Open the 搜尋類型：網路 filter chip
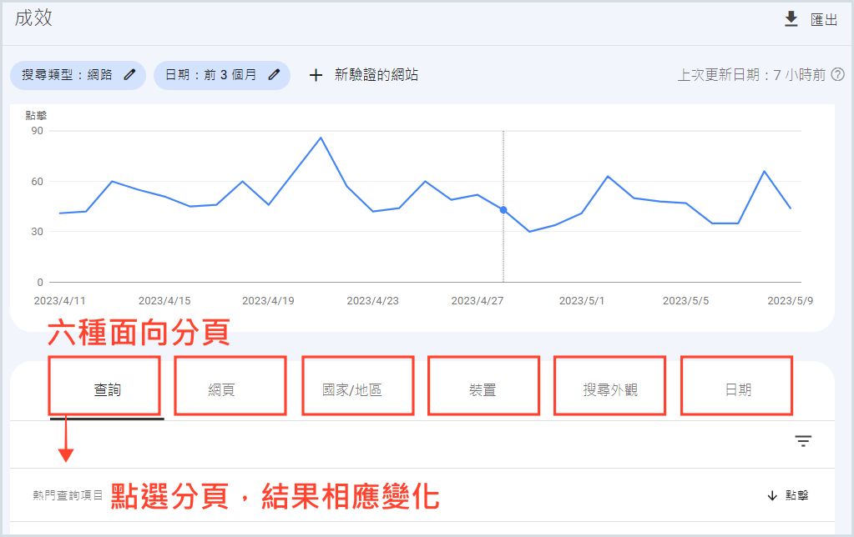 coord(68,75)
